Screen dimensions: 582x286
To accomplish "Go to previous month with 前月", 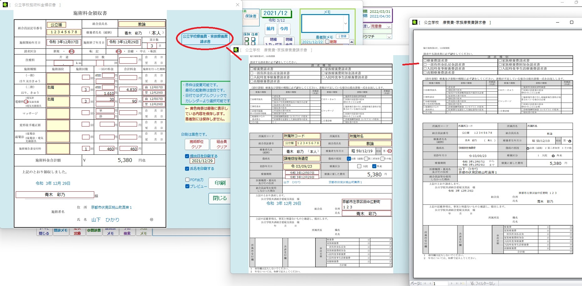I will click(270, 29).
